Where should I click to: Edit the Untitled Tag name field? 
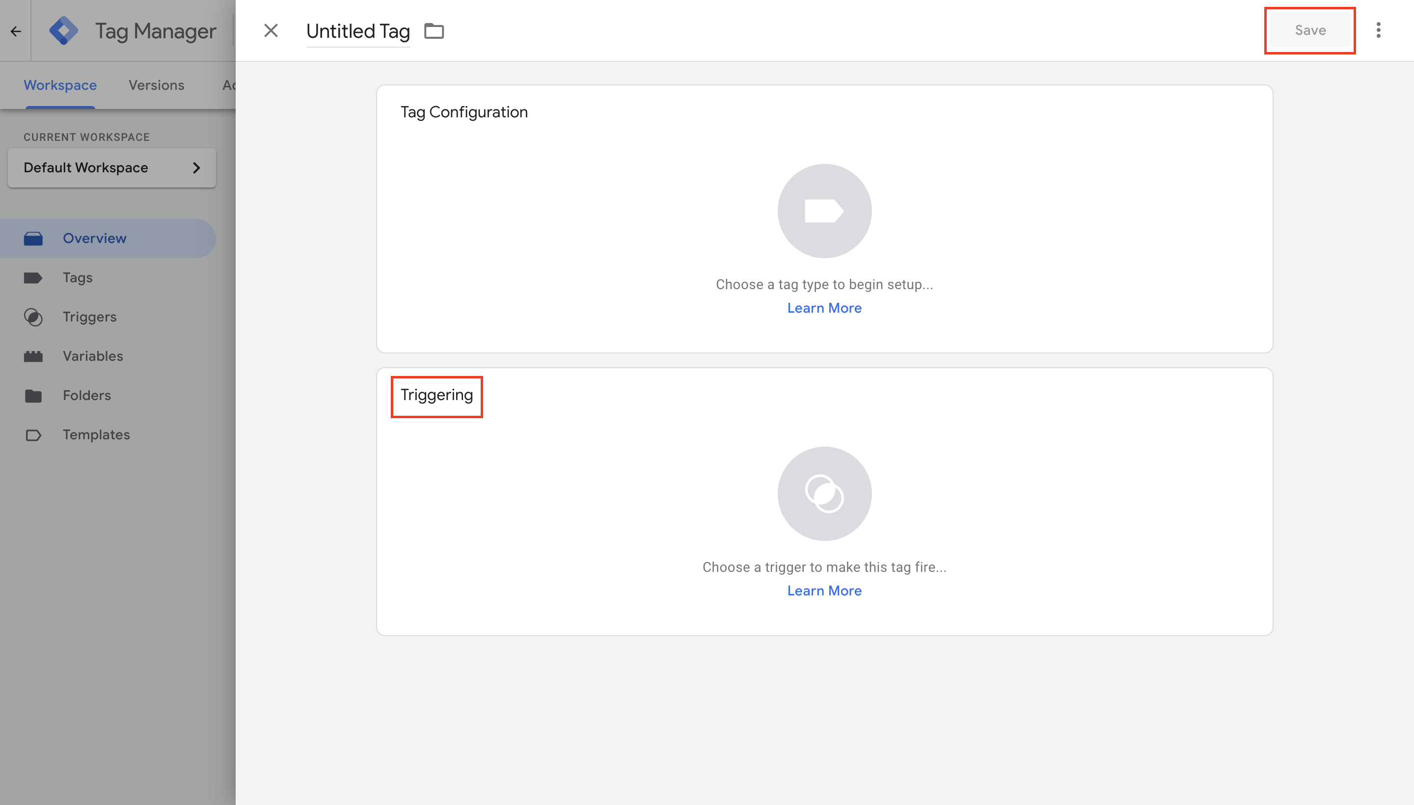358,31
